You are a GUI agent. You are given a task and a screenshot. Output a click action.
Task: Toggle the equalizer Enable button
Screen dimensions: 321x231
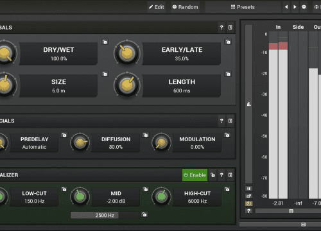tap(195, 175)
